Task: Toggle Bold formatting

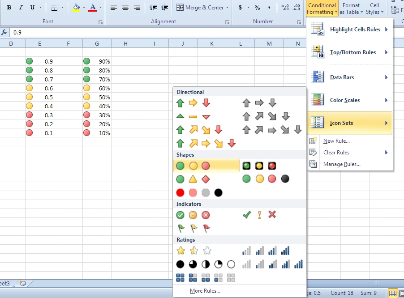Action: tap(9, 8)
